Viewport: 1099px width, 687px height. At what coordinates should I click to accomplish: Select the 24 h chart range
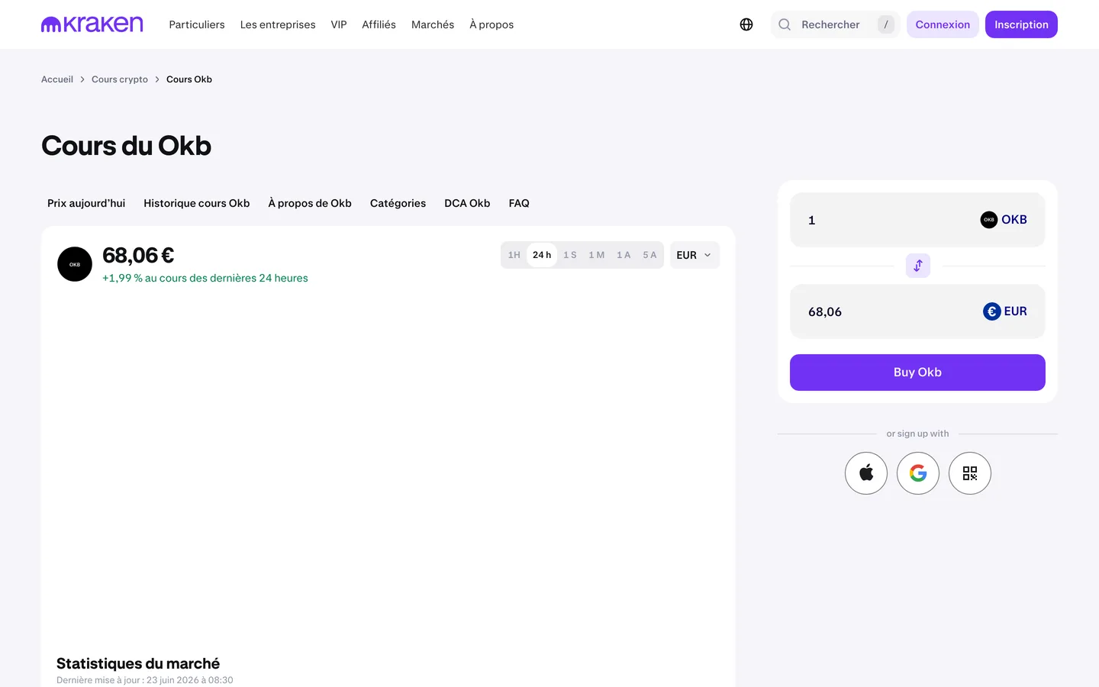[542, 255]
